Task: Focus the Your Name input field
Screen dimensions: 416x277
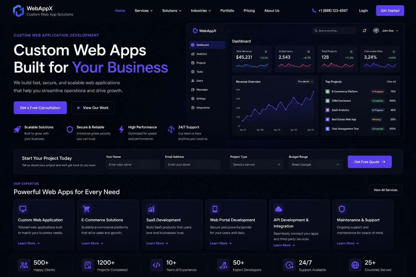Action: click(x=133, y=164)
